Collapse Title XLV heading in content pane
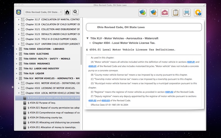Screen dimensions: 221x138 (87, 38)
